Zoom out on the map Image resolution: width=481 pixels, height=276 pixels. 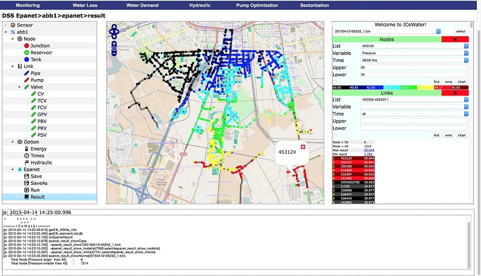(114, 53)
